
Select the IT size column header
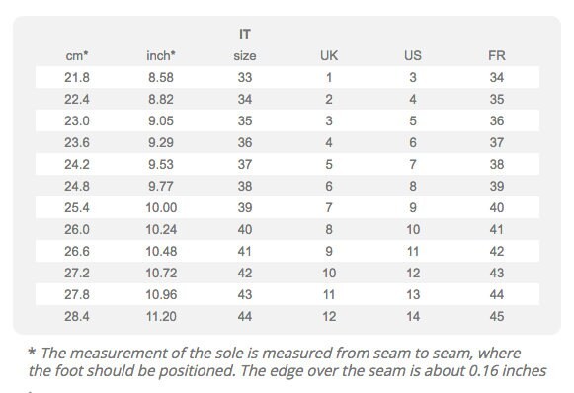click(x=245, y=45)
